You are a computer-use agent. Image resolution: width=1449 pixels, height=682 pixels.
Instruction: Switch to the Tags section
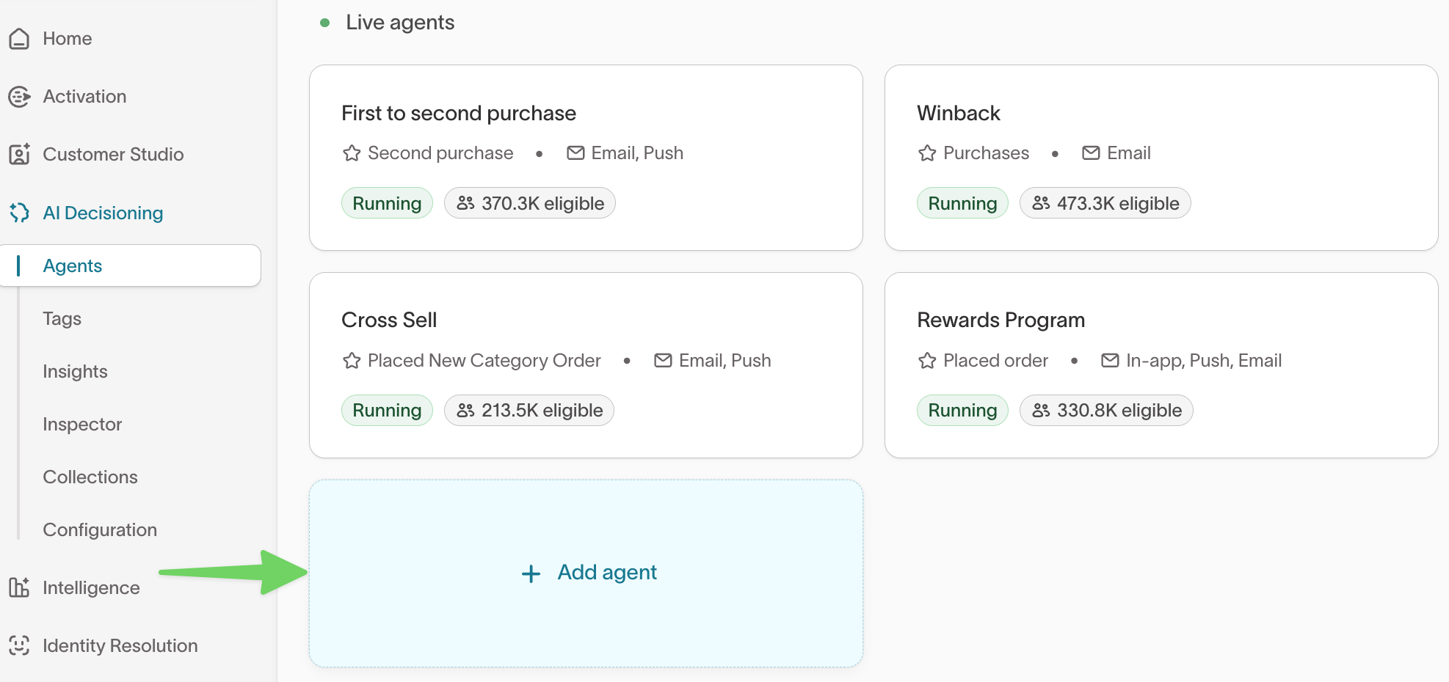[62, 318]
